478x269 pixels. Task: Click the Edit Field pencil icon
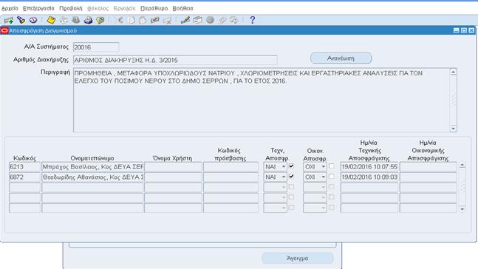tap(185, 20)
